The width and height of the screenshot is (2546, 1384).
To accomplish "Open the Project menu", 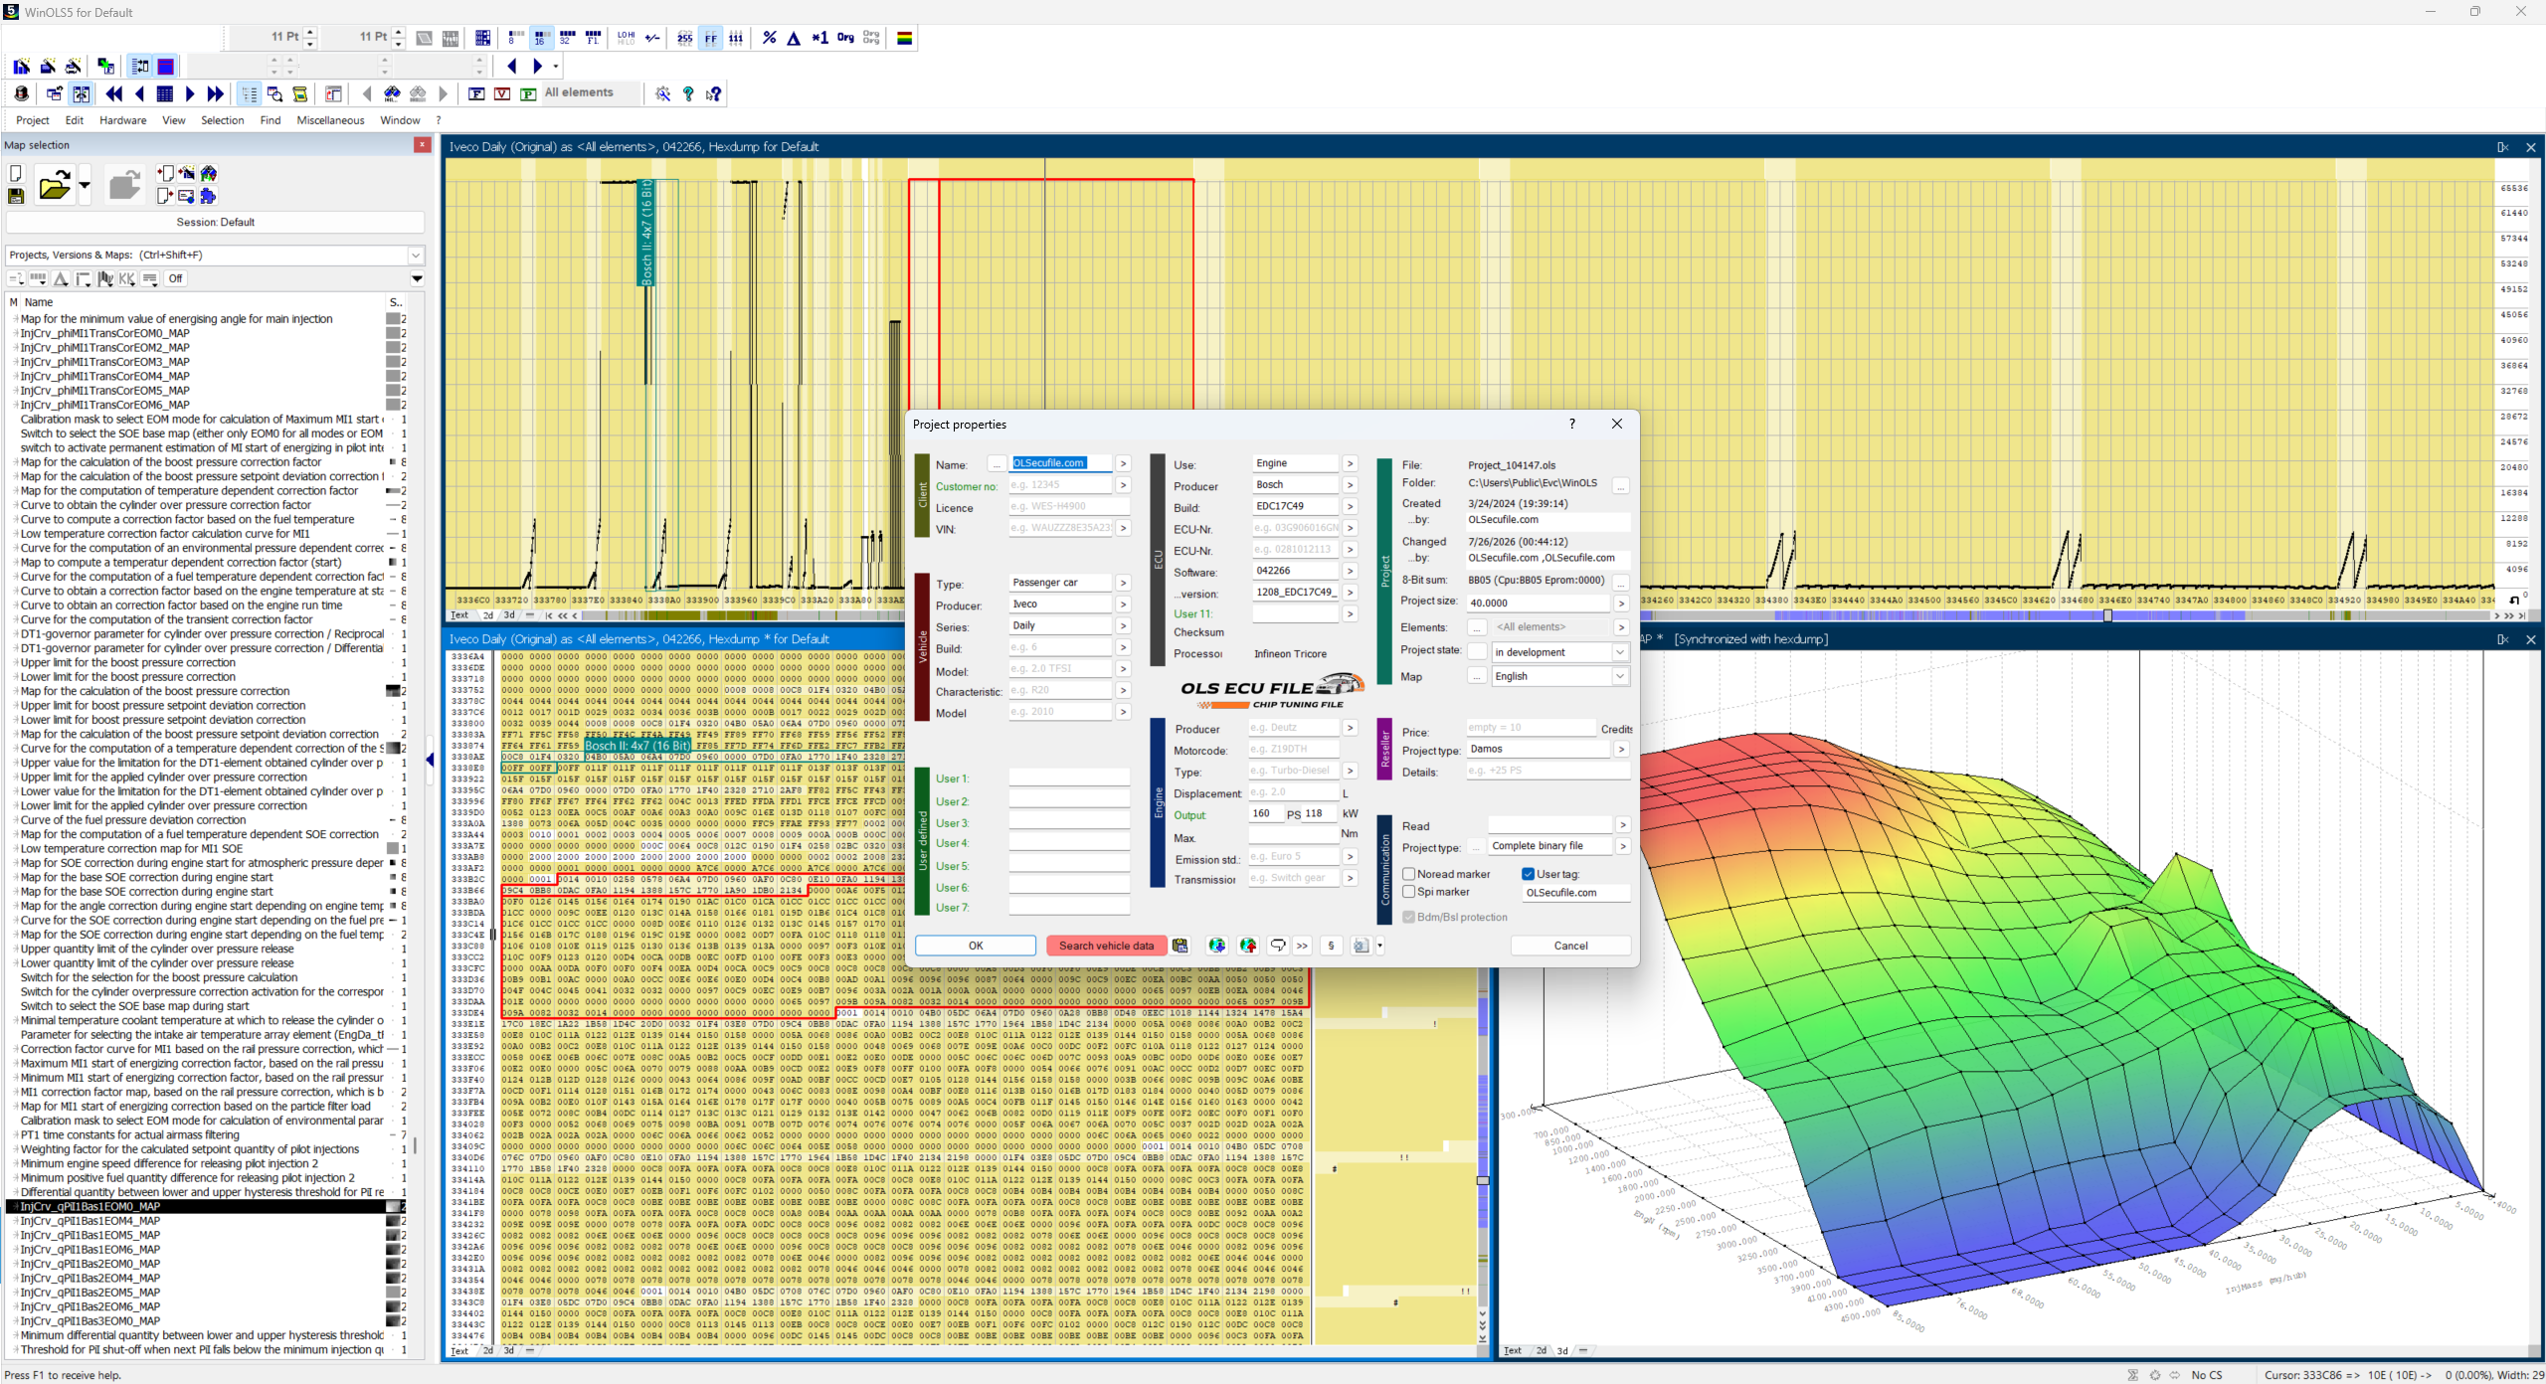I will pyautogui.click(x=33, y=120).
